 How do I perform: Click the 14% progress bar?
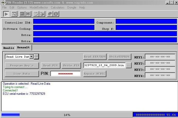67,115
